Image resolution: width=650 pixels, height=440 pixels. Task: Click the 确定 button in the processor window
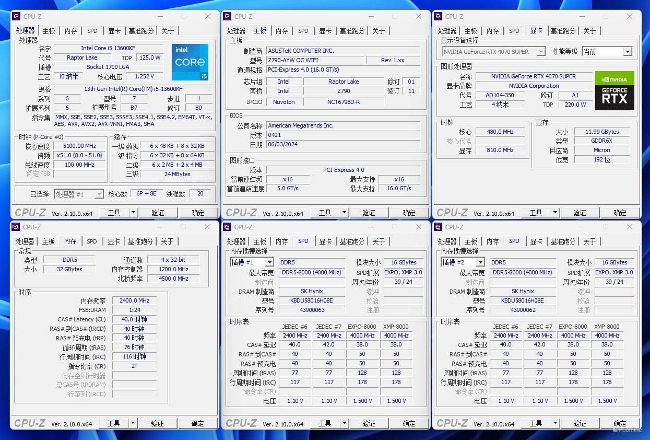click(198, 213)
